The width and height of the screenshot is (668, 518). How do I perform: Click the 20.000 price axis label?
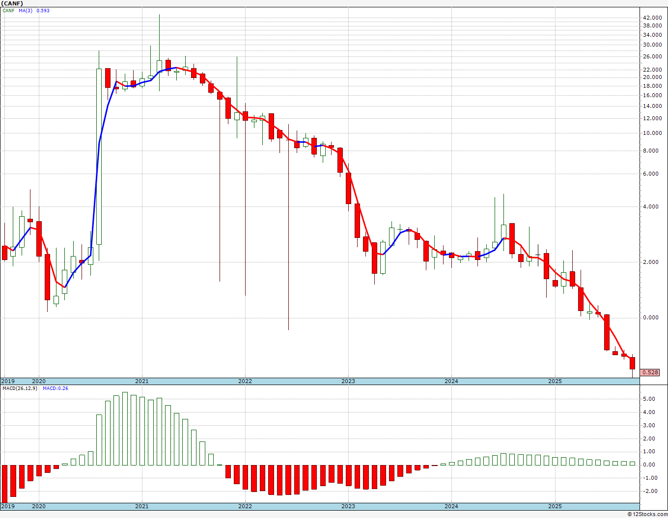point(652,78)
